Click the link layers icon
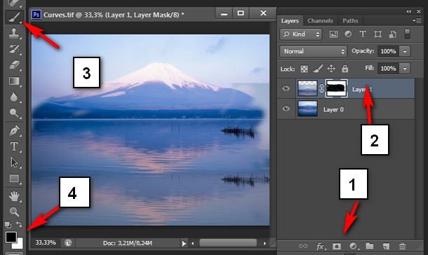Viewport: 428px width, 255px height. tap(303, 246)
